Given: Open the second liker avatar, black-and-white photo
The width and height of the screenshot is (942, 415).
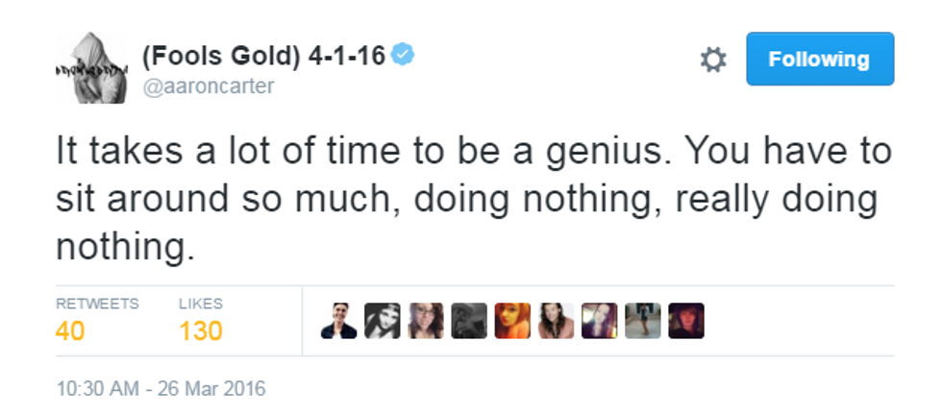Looking at the screenshot, I should tap(383, 321).
